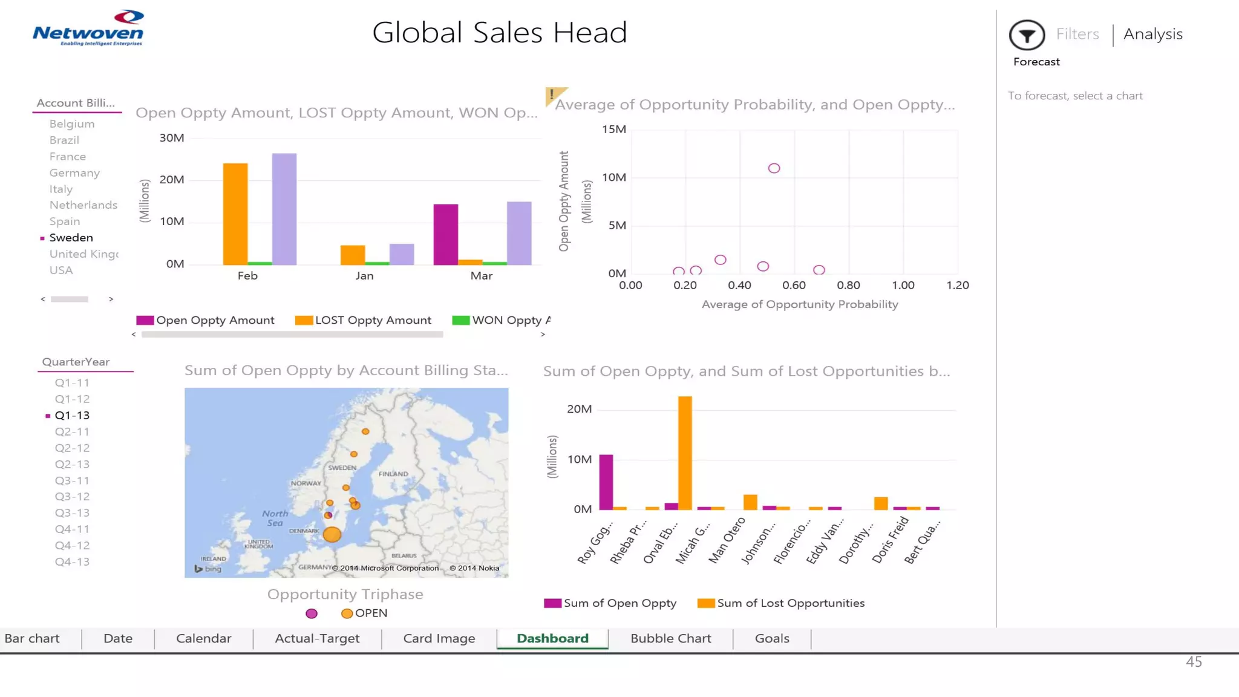Click the Netwoven logo
1239x697 pixels.
tap(88, 28)
